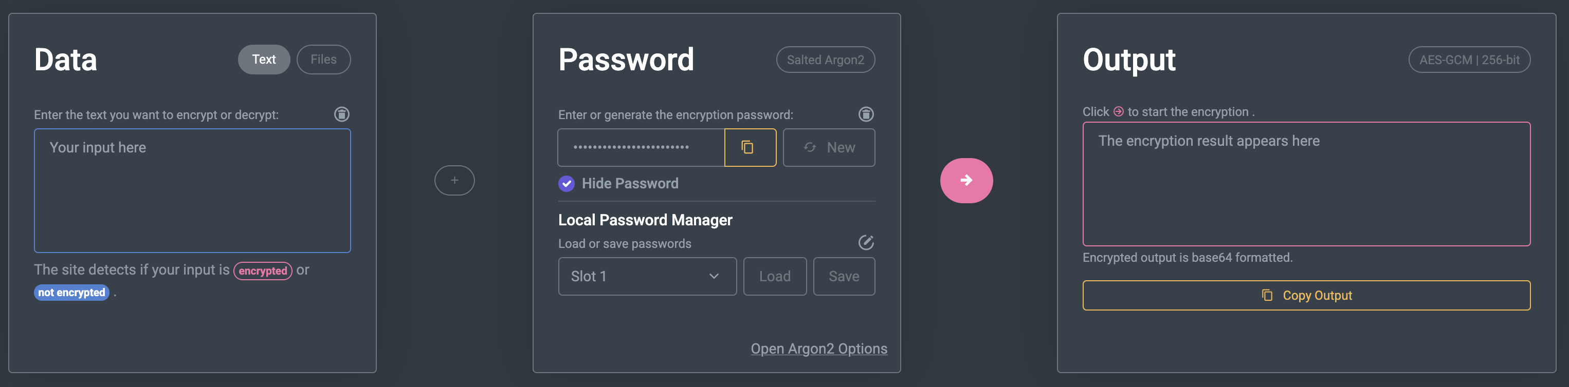The height and width of the screenshot is (387, 1569).
Task: Click the copy icon inside Copy Output button
Action: coord(1268,295)
